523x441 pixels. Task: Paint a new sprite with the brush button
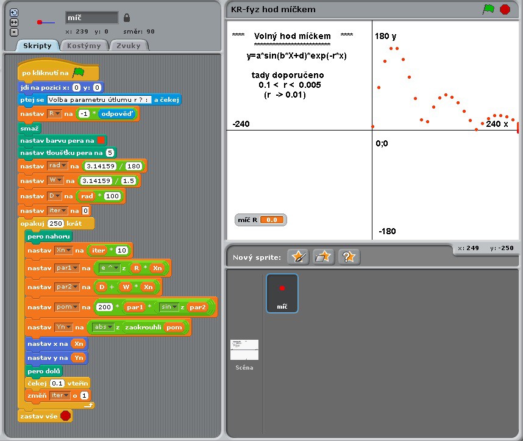tap(298, 257)
